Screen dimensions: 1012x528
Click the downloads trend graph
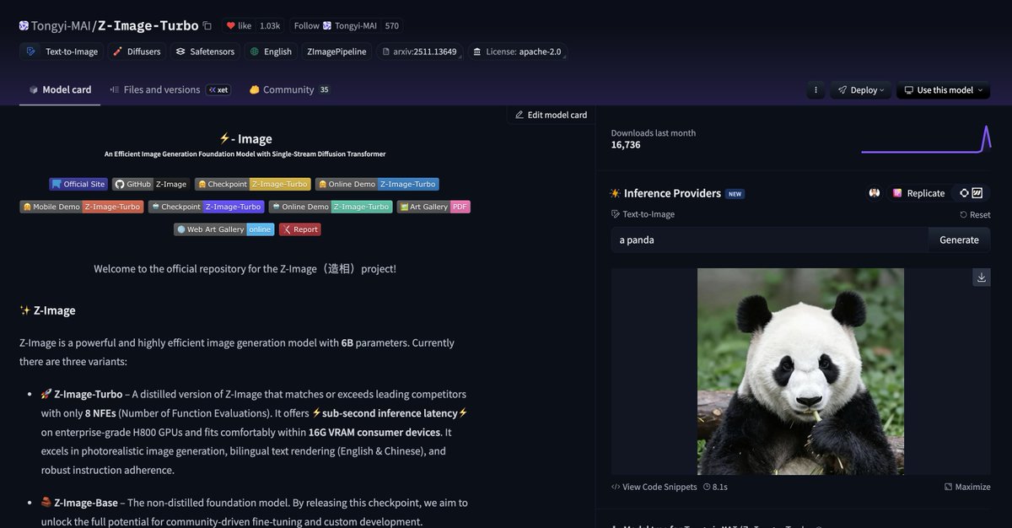coord(925,140)
